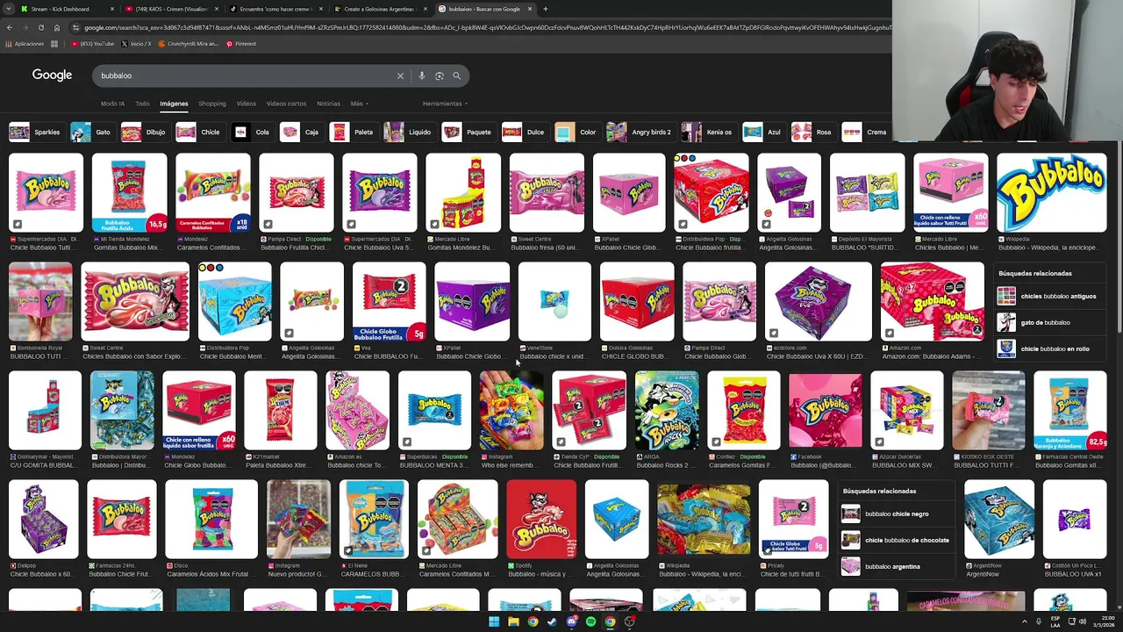This screenshot has width=1123, height=632.
Task: Expand the Herramientas options
Action: (445, 104)
